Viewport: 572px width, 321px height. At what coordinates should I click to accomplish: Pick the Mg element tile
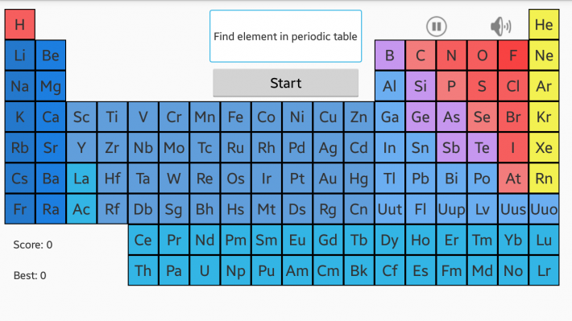tap(51, 86)
